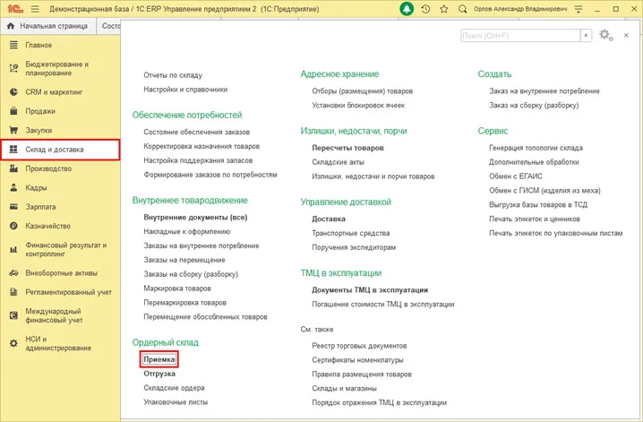Open Пересчеты товаров link
The image size is (643, 422).
(347, 147)
